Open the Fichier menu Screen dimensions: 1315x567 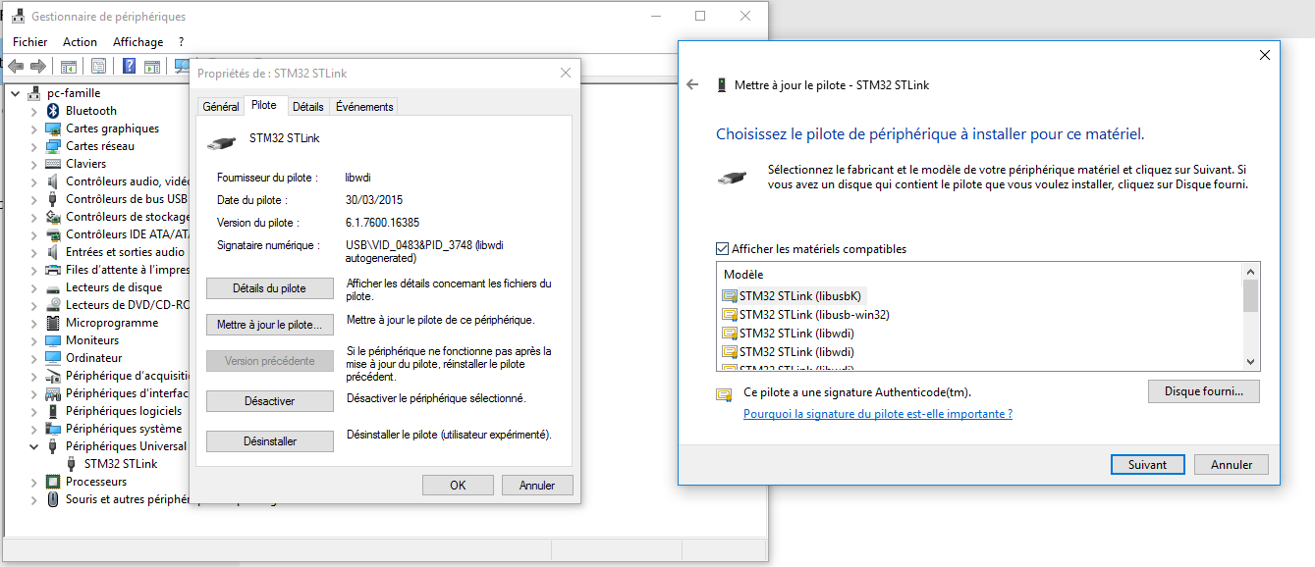click(30, 42)
